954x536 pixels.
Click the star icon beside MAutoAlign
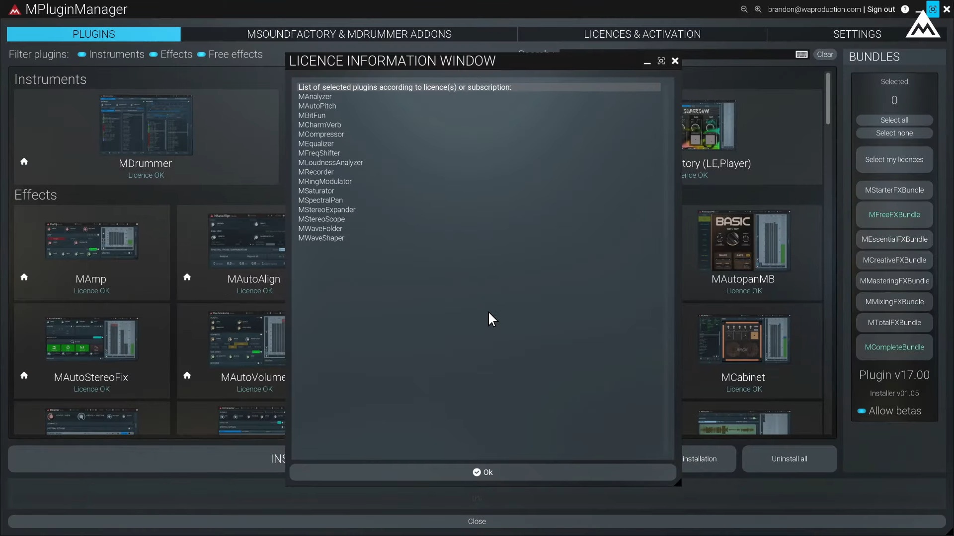click(x=187, y=277)
